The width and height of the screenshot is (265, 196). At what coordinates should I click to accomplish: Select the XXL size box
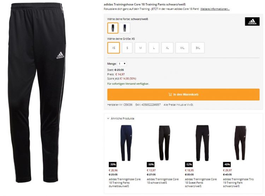182,48
